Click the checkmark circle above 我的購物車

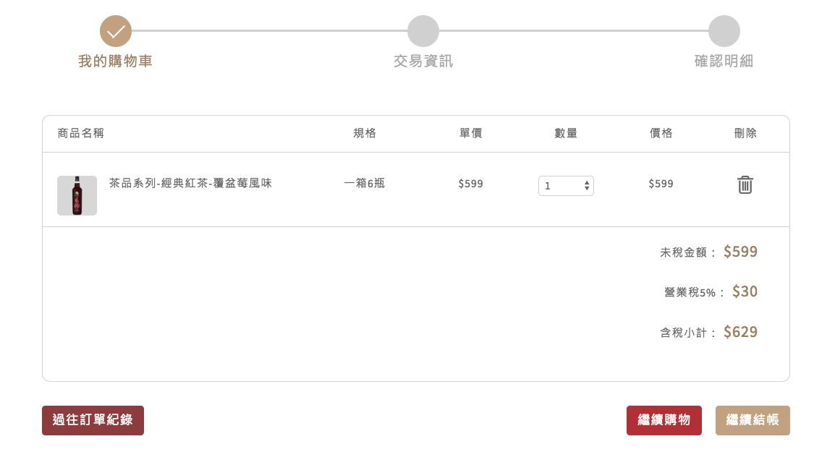coord(116,31)
